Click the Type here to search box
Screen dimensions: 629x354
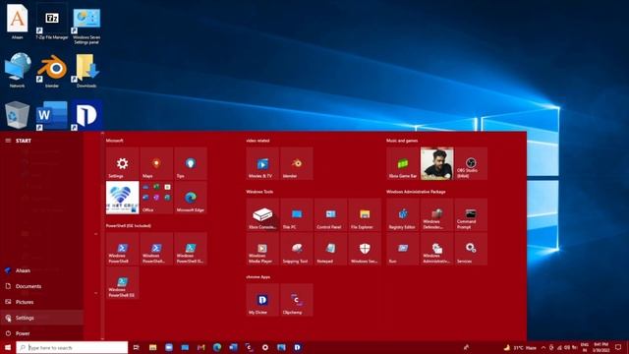pos(72,347)
